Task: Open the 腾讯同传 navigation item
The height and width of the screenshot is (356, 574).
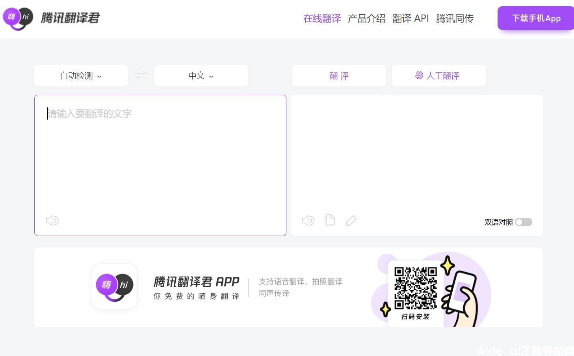Action: tap(455, 18)
